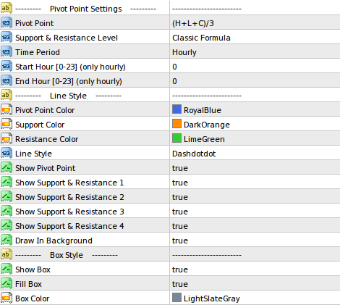The image size is (340, 305).
Task: Click the bool icon beside Fill Box
Action: tap(7, 284)
